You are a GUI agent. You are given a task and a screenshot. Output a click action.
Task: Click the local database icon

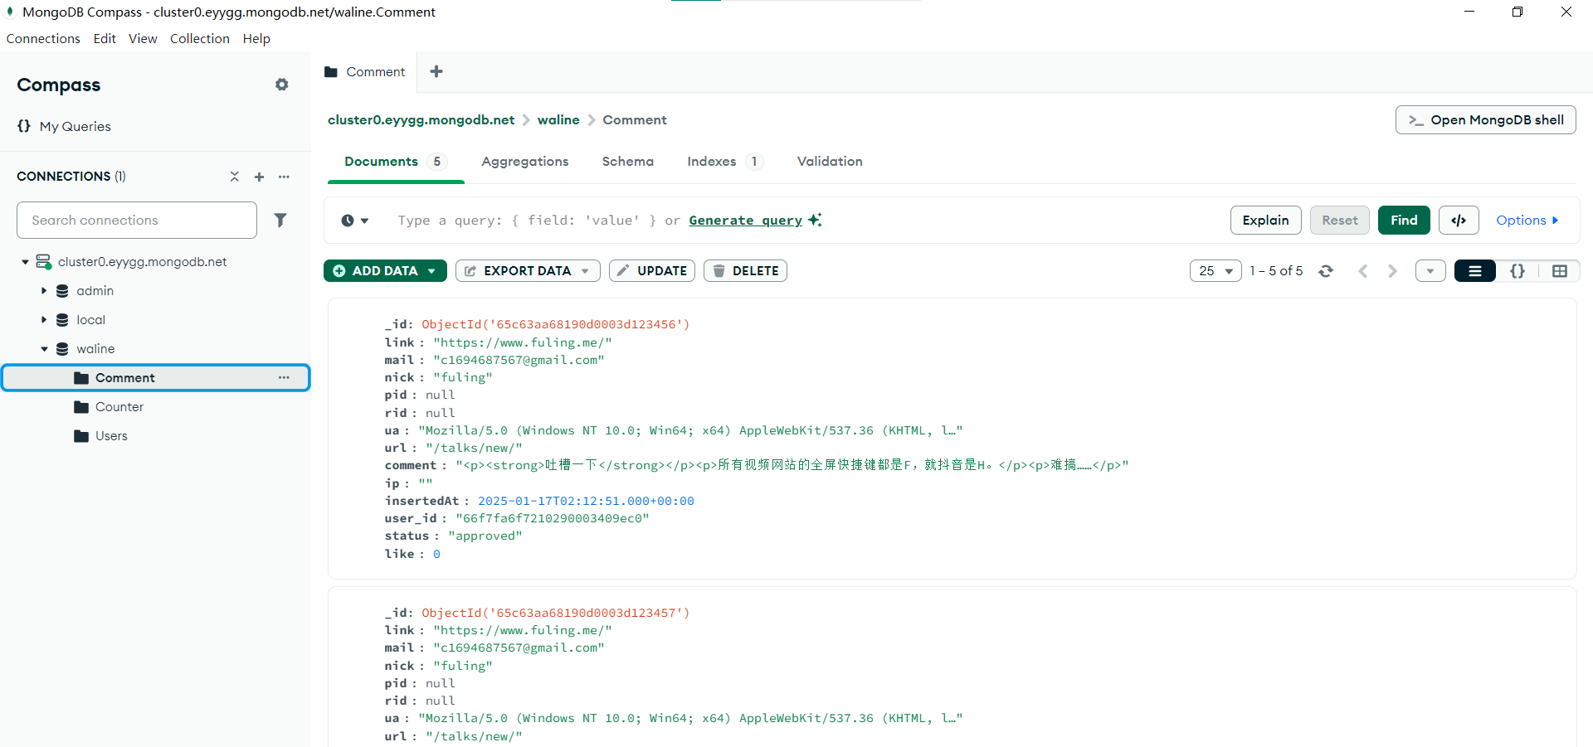tap(62, 320)
